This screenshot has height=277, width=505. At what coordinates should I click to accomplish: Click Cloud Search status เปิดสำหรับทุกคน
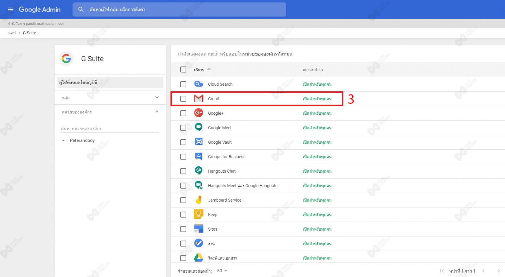pos(317,84)
